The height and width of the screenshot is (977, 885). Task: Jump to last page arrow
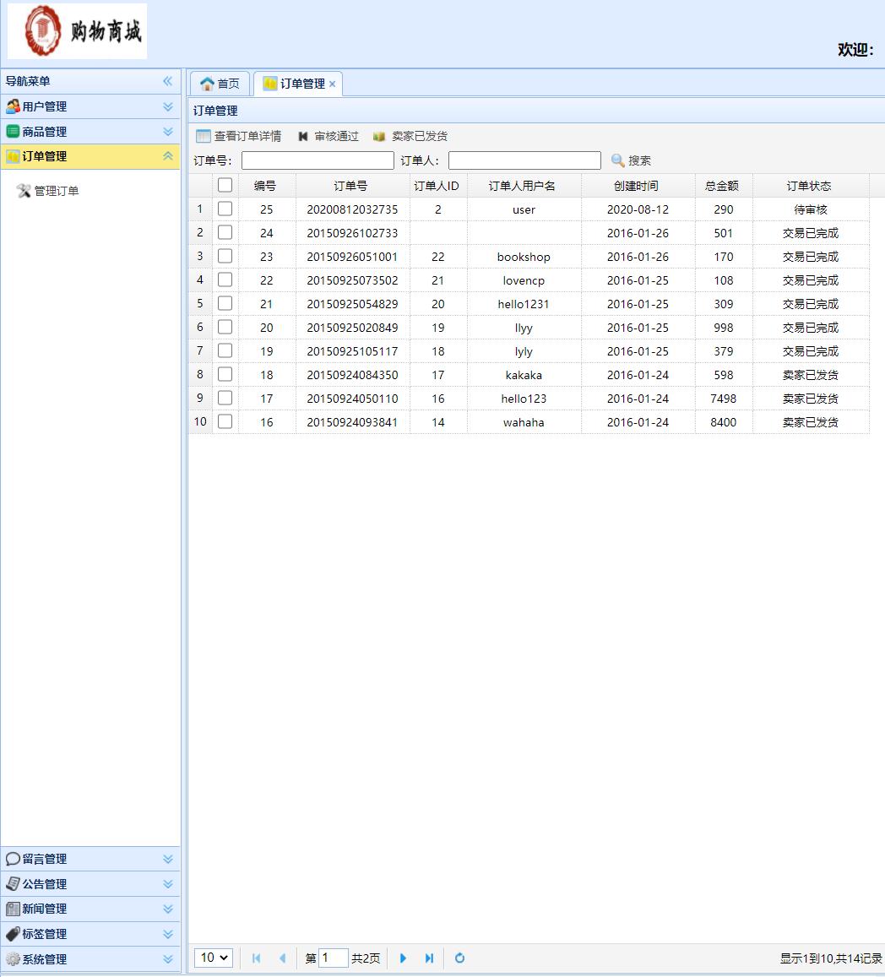coord(429,958)
